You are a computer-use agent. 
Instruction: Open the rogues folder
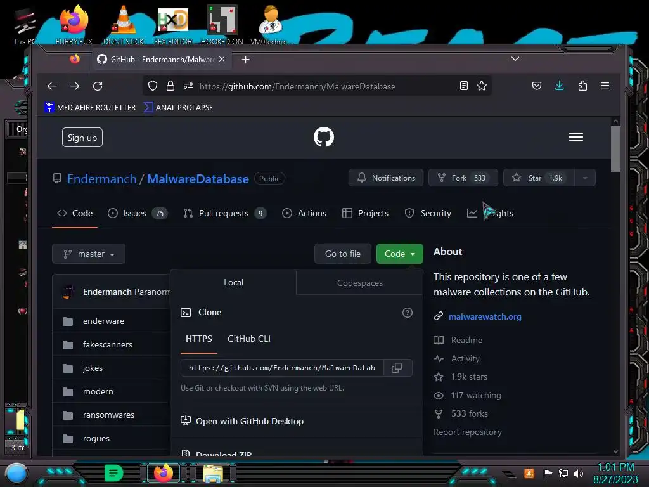coord(96,439)
